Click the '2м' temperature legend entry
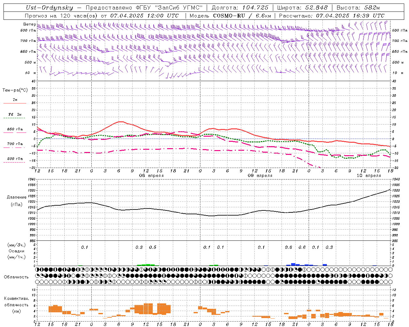Image resolution: width=409 pixels, height=327 pixels. click(x=15, y=100)
